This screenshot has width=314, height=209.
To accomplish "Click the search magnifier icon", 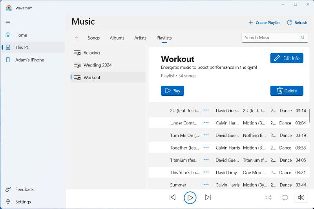I will coord(303,38).
